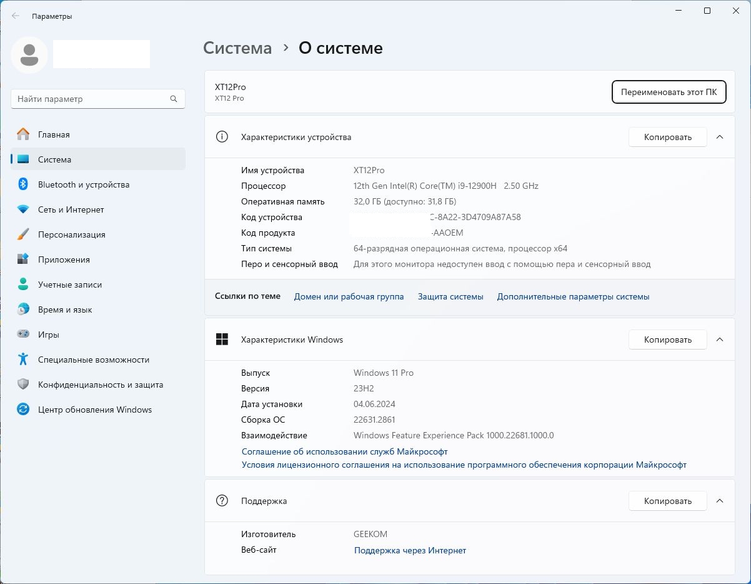Open the Главная settings page
The width and height of the screenshot is (751, 584).
[x=54, y=134]
